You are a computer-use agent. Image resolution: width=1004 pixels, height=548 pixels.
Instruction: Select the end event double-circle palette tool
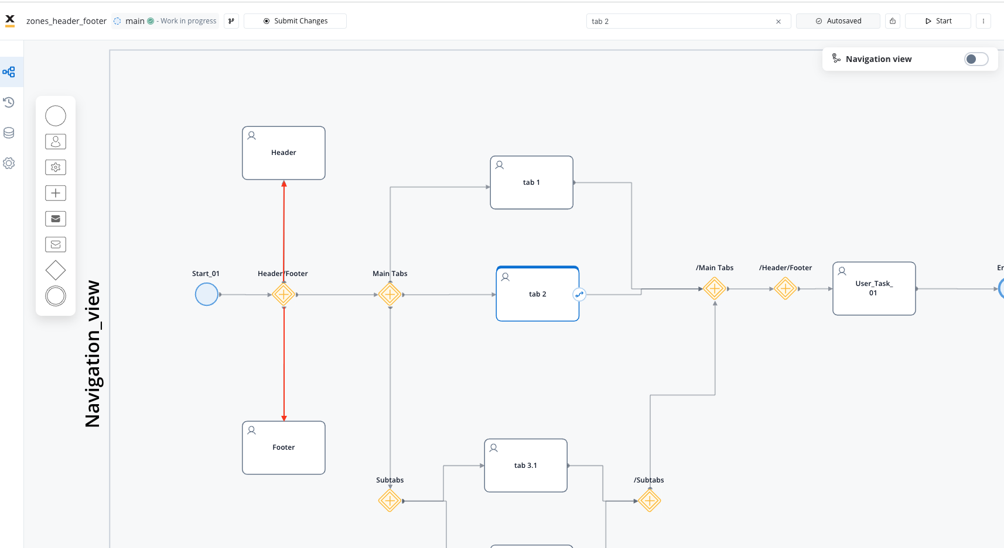[x=56, y=296]
